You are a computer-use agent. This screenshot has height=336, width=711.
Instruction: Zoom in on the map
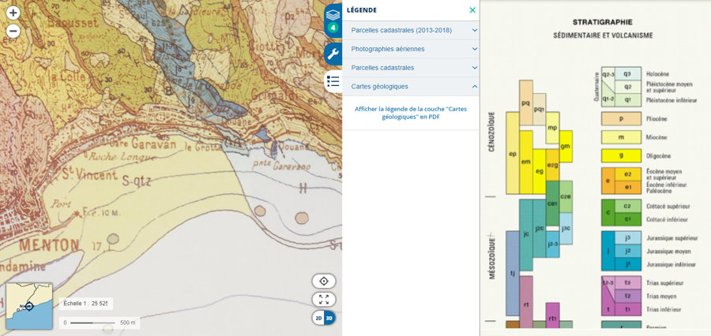tap(13, 13)
